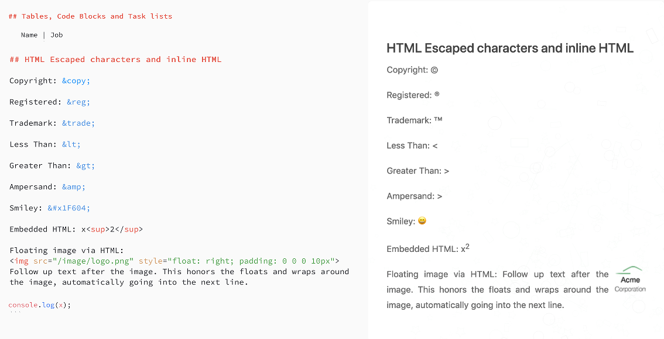
Task: Click the superscript 2 in the preview
Action: [467, 247]
